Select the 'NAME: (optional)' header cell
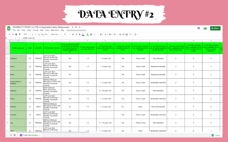228x142 pixels. [x=18, y=48]
